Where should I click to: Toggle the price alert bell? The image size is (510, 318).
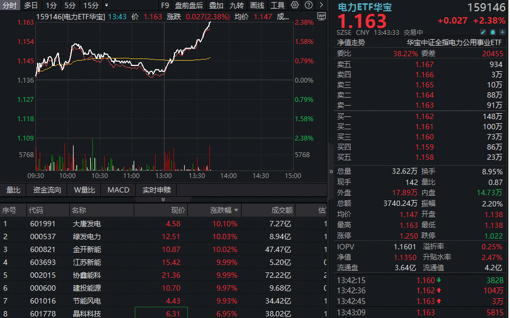(x=492, y=32)
